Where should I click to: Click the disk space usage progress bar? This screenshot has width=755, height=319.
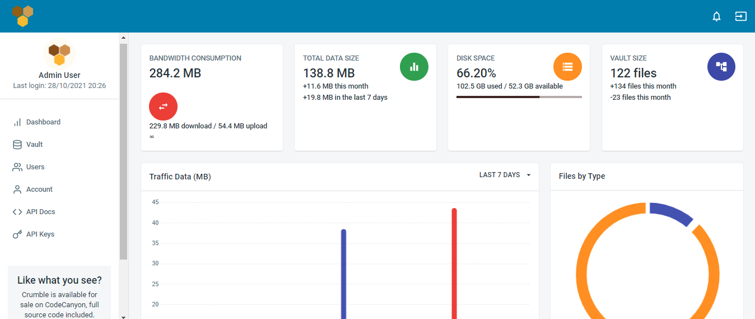coord(519,97)
